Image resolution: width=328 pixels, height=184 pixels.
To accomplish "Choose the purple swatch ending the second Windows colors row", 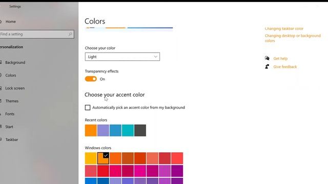I will click(x=177, y=171).
